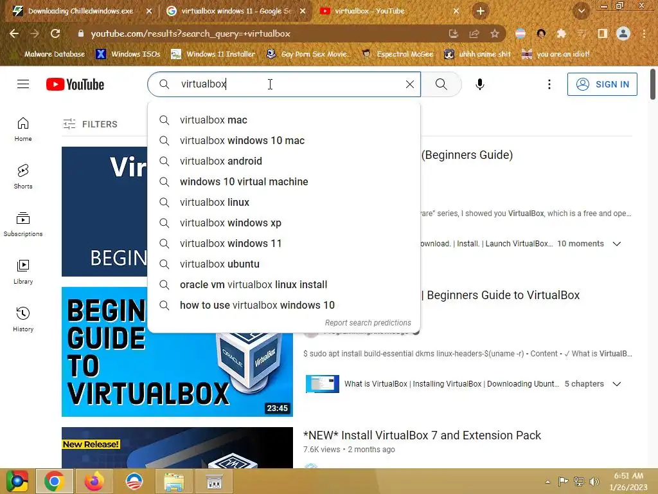This screenshot has height=494, width=658.
Task: Select suggestion 'virtualbox ubuntu'
Action: click(283, 264)
